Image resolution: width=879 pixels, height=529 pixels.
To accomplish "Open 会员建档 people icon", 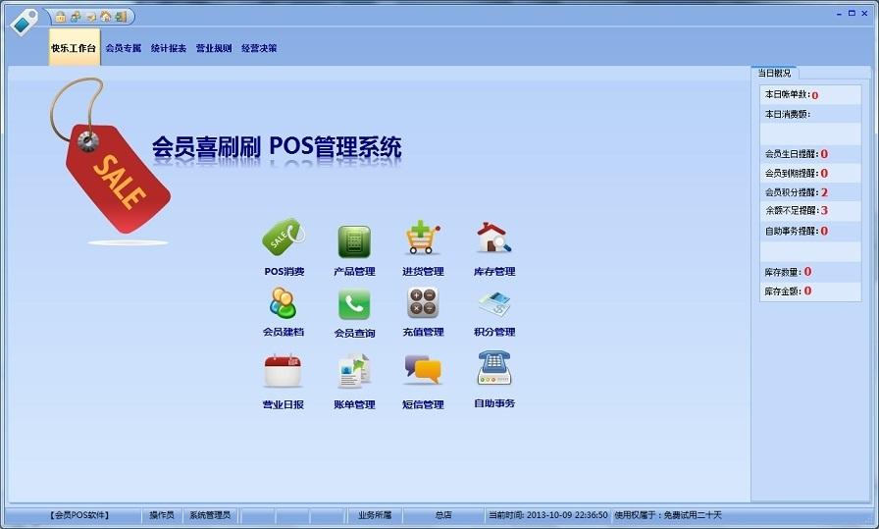I will (283, 303).
